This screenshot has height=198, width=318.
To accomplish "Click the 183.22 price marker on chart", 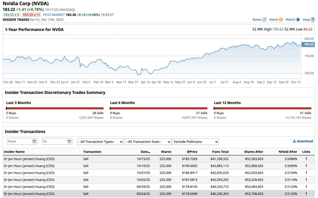I will click(308, 44).
